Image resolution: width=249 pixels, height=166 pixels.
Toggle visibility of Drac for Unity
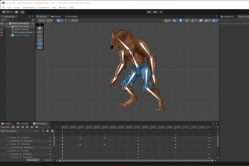(2, 35)
